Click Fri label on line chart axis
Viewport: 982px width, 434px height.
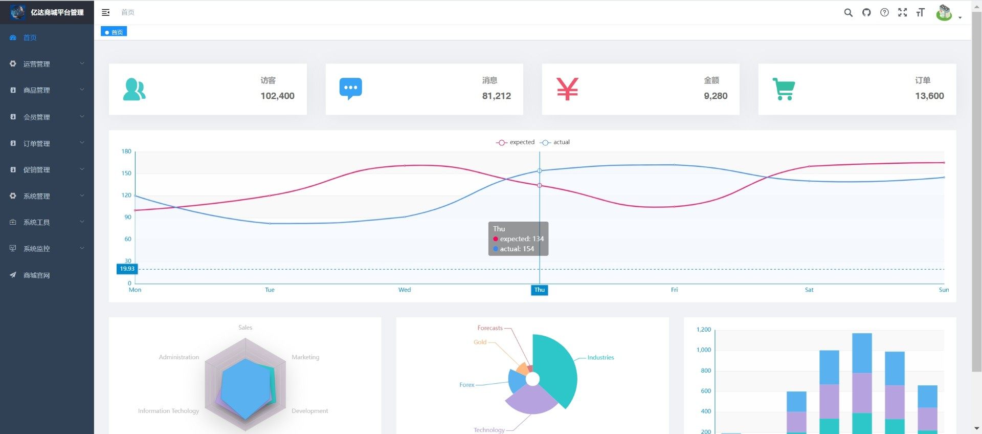click(674, 290)
